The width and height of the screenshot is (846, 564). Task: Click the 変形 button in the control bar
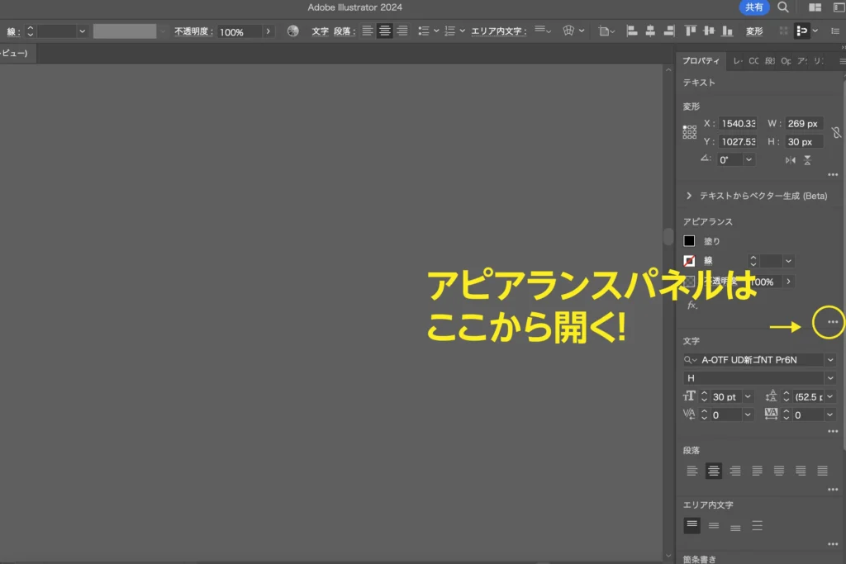[x=754, y=31]
